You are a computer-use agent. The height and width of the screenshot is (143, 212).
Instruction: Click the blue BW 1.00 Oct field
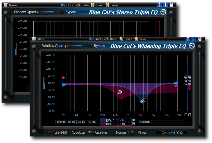click(x=116, y=120)
